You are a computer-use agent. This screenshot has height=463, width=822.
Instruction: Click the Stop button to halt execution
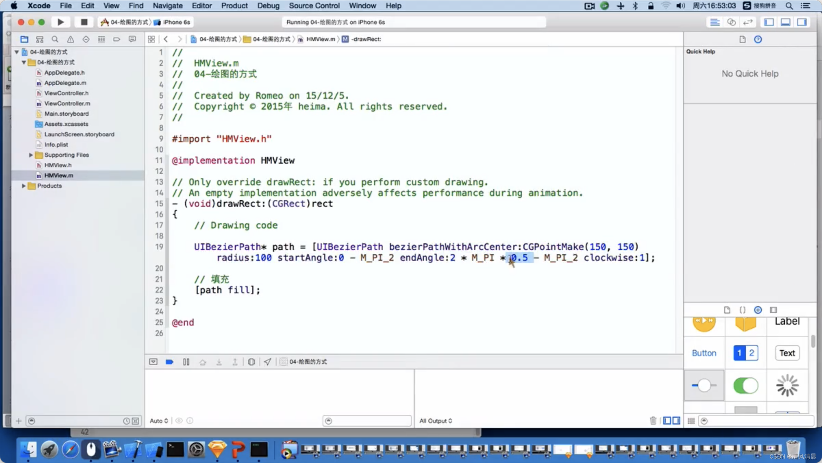point(84,22)
